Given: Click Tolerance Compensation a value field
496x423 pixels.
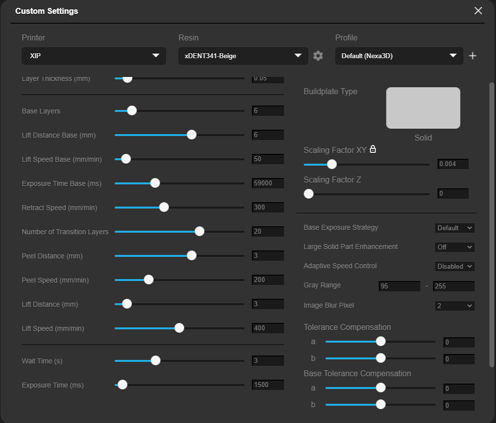Looking at the screenshot, I should [x=459, y=343].
